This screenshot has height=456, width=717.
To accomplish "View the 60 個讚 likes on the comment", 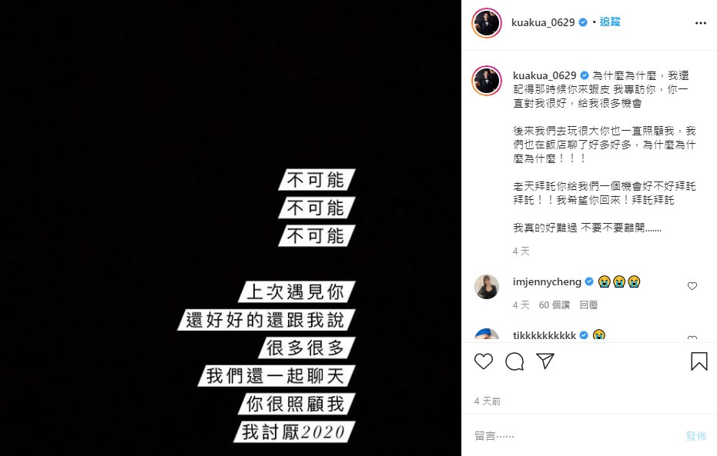I will tap(555, 305).
